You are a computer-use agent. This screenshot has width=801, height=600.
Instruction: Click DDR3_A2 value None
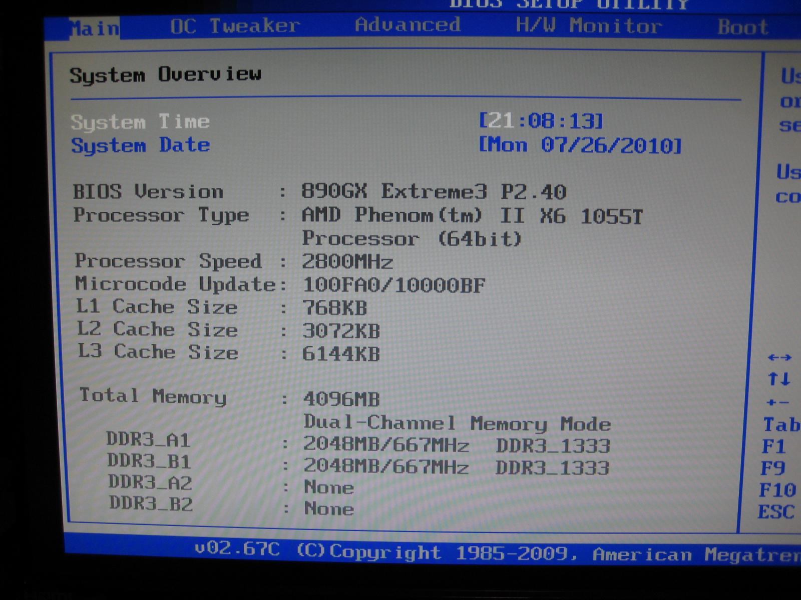[329, 487]
